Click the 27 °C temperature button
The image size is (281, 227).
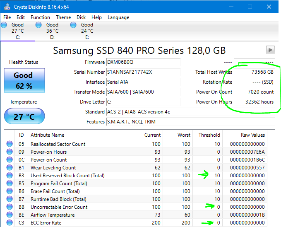24,116
